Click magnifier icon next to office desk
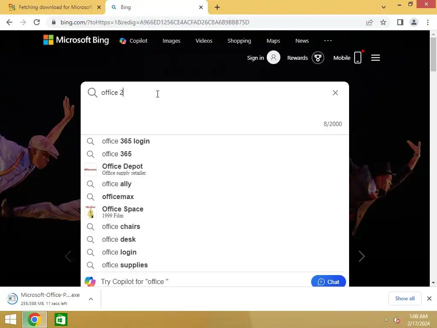The width and height of the screenshot is (437, 328). click(x=90, y=239)
